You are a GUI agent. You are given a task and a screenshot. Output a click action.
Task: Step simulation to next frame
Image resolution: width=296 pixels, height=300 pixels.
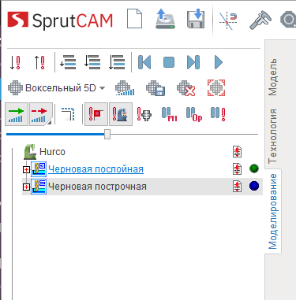193,62
